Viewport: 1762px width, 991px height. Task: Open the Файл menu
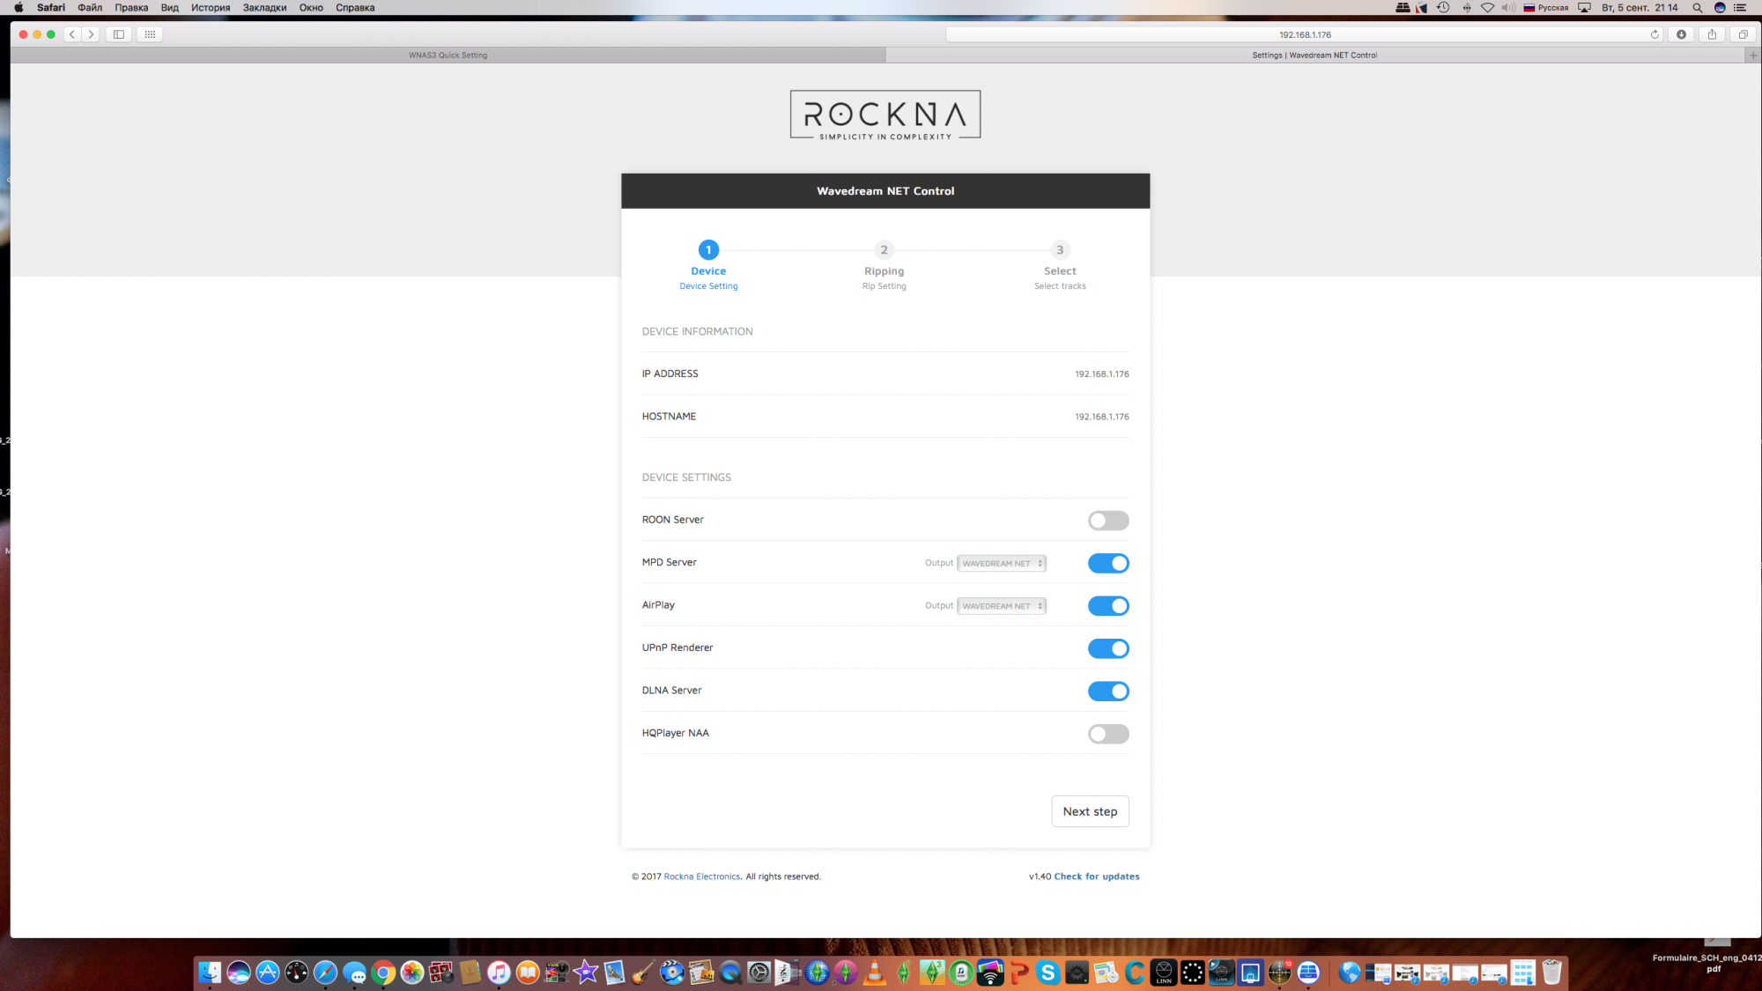(90, 8)
